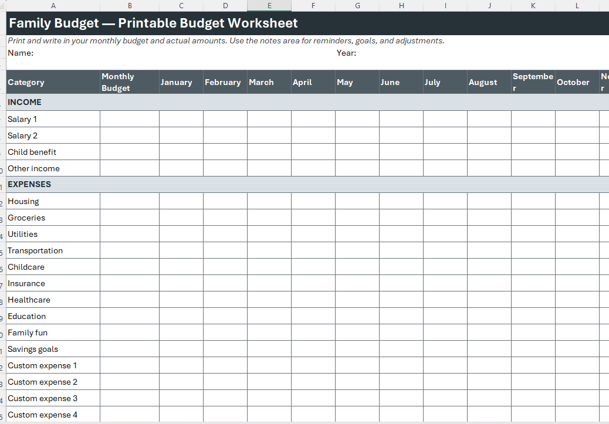Screen dimensions: 609x424
Task: Click the 'Other income' cell
Action: point(53,168)
